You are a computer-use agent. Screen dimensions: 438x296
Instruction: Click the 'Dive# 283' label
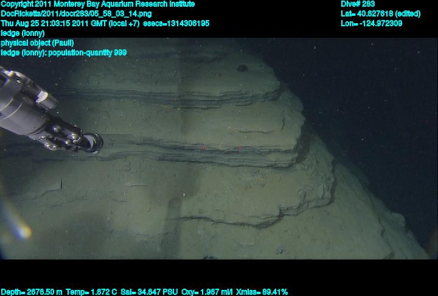(358, 4)
